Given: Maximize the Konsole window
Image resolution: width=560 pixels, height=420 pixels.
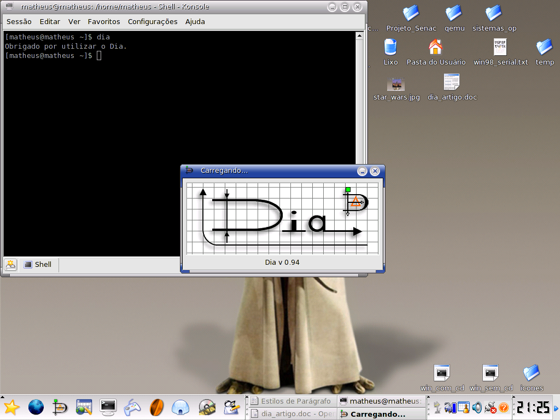Looking at the screenshot, I should point(345,7).
